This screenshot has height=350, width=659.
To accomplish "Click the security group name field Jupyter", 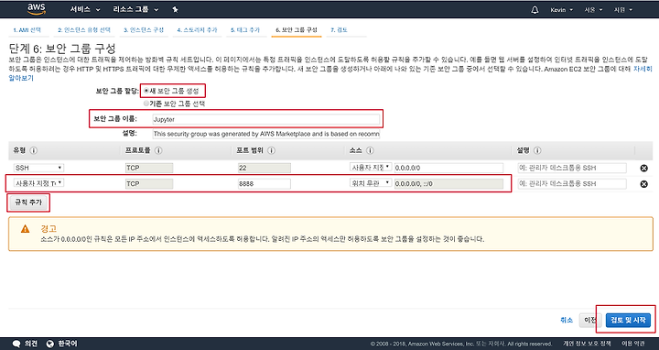I will [265, 119].
